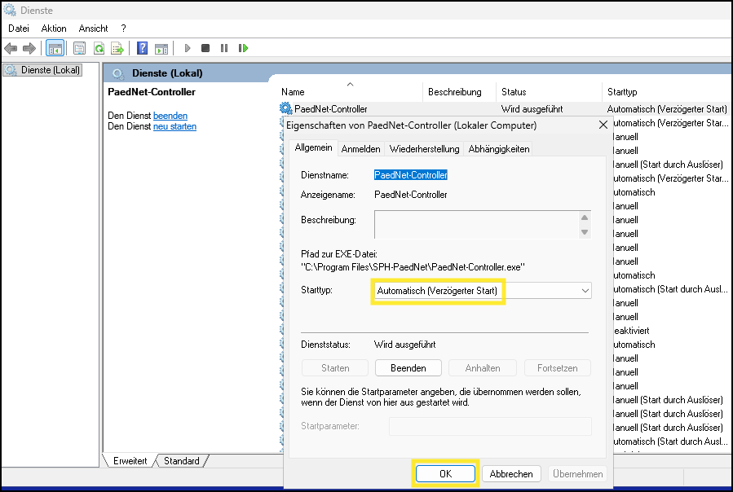
Task: Navigate back using the back arrow icon
Action: 11,48
